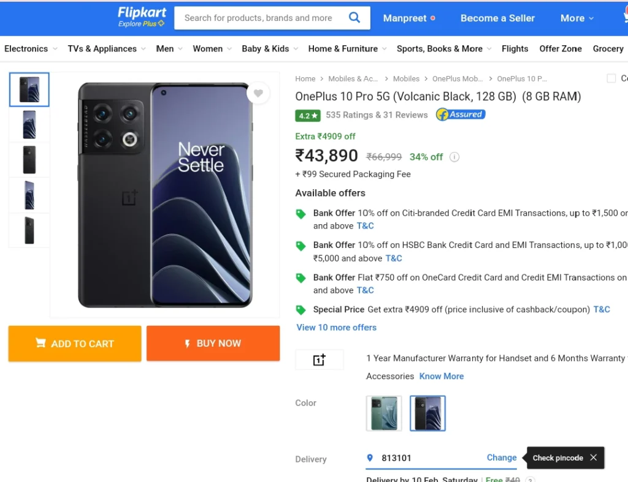This screenshot has height=482, width=628.
Task: Add product to wishlist with heart icon
Action: point(258,93)
